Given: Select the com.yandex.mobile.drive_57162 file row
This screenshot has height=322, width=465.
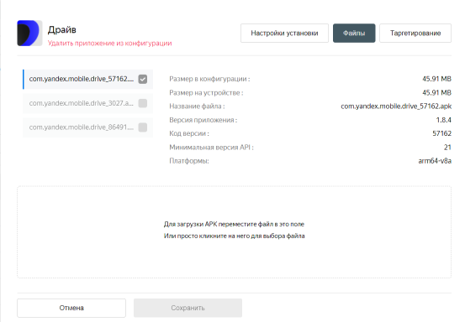Looking at the screenshot, I should [x=87, y=80].
